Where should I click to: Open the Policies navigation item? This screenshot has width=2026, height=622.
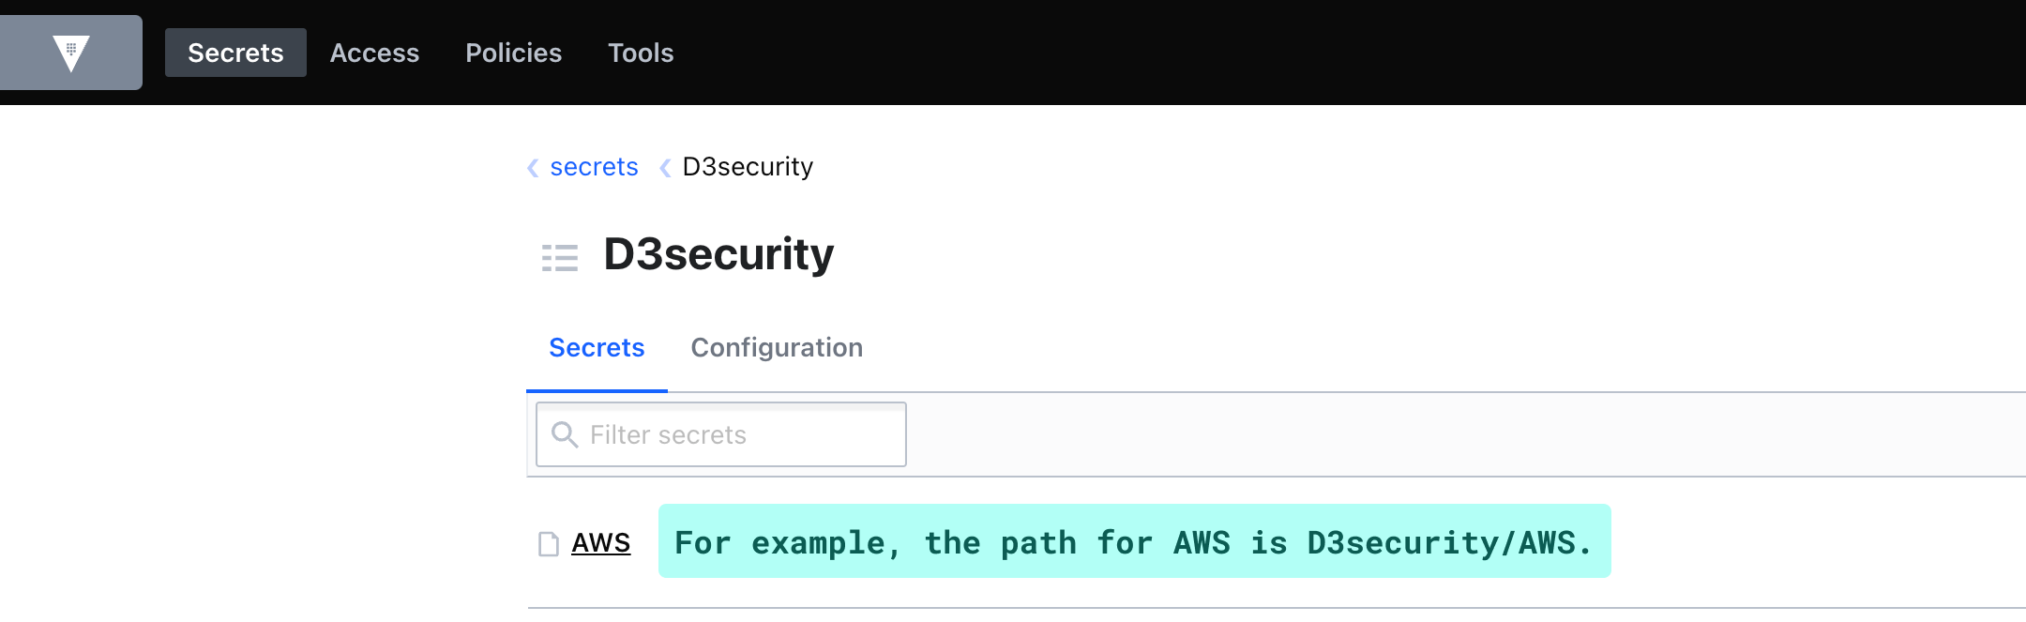click(513, 53)
